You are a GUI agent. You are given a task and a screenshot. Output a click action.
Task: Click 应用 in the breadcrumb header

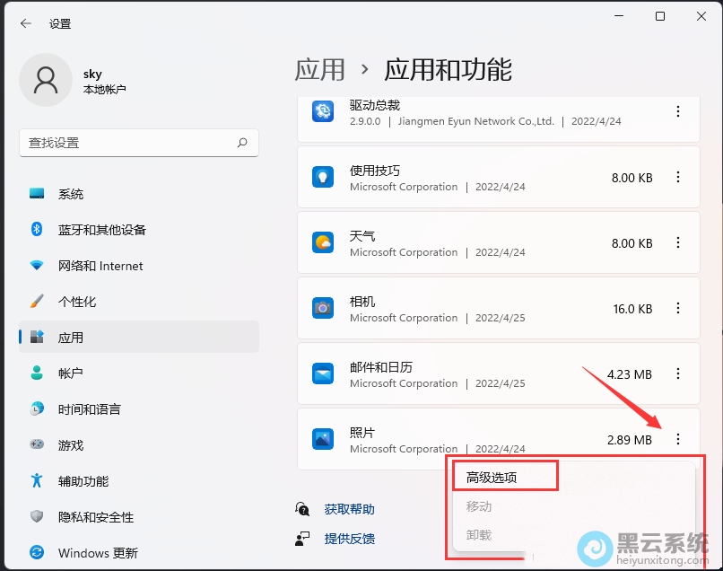click(x=320, y=69)
